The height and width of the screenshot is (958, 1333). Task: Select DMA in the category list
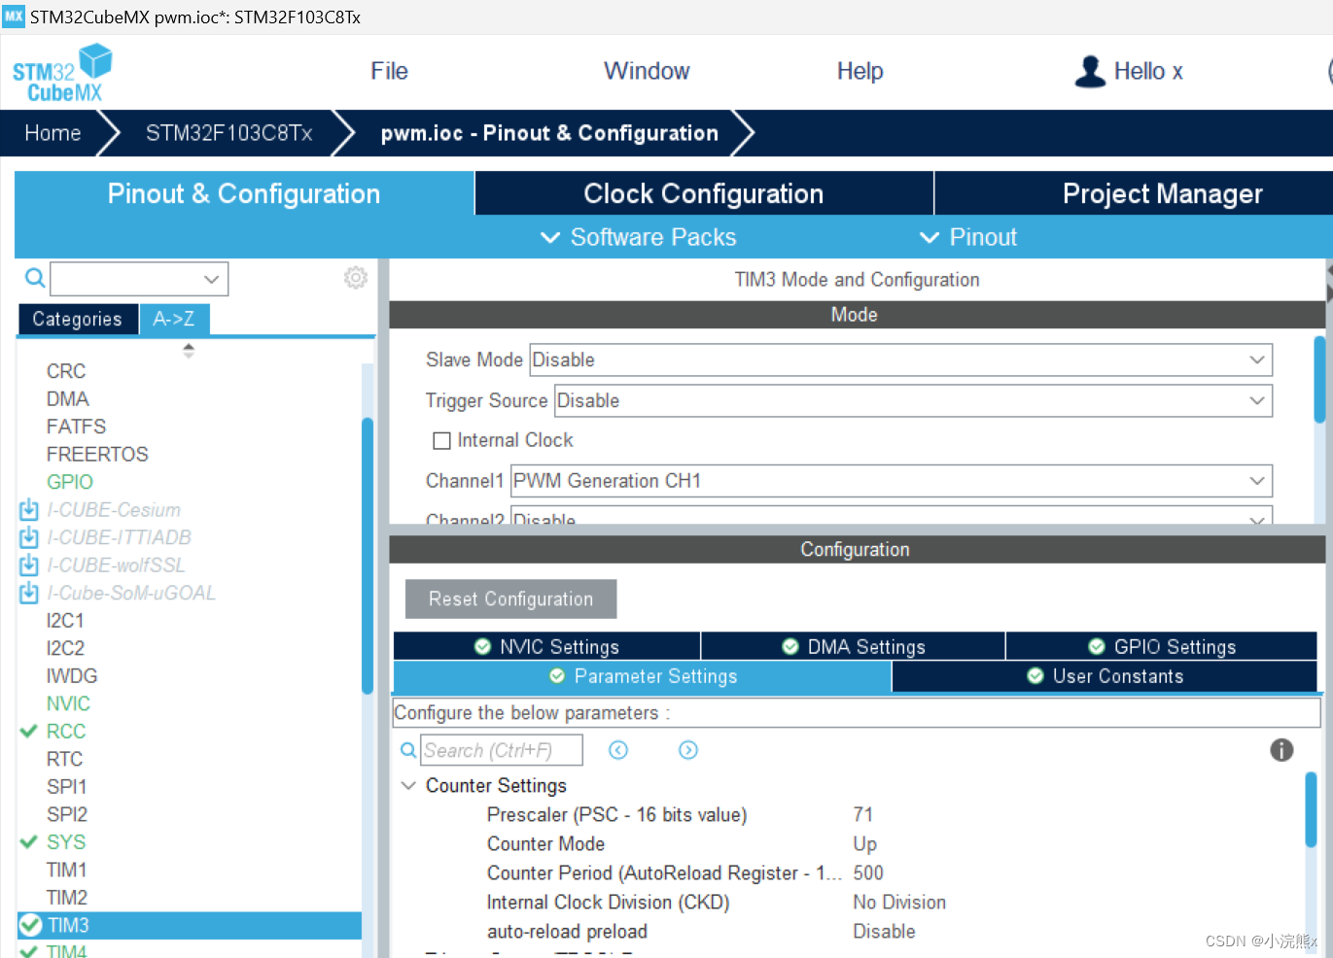coord(67,398)
